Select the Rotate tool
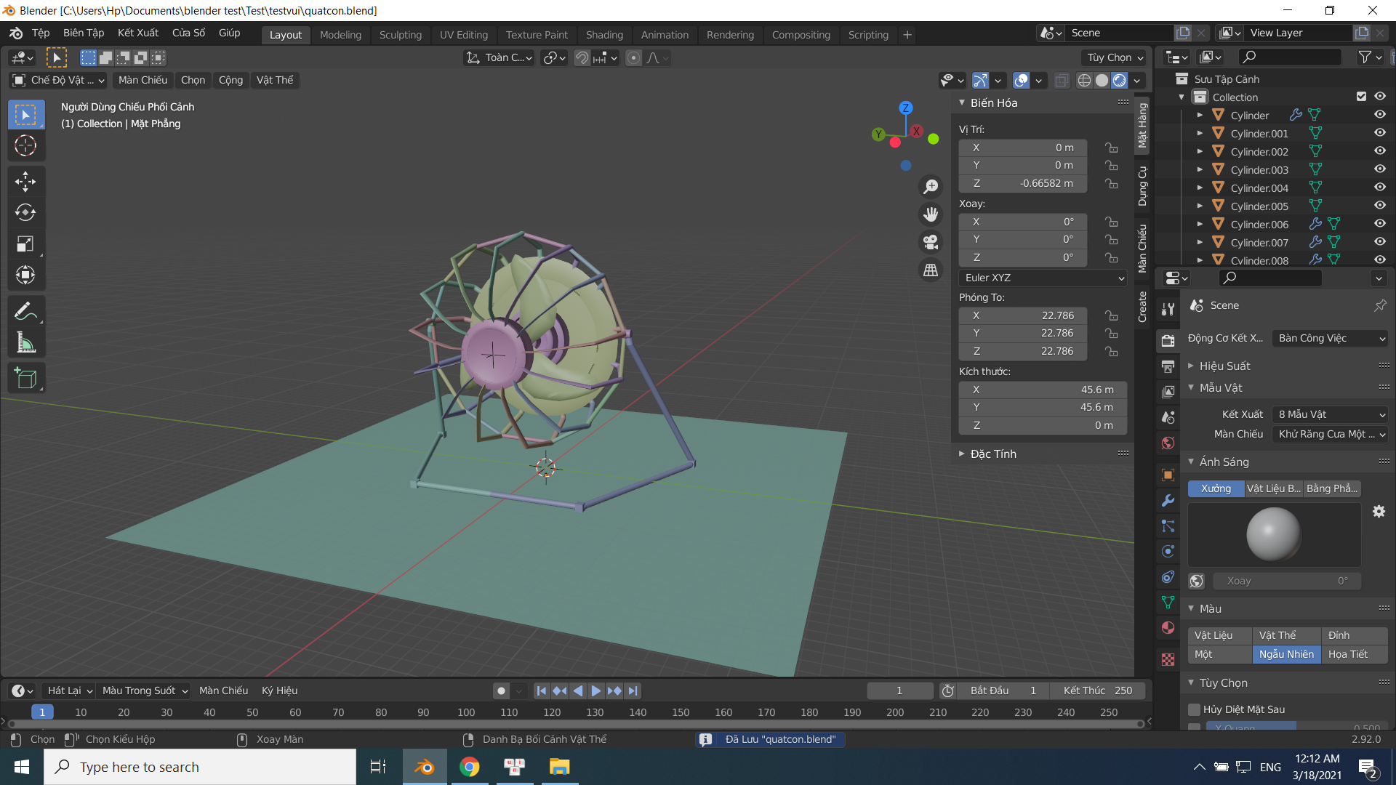Image resolution: width=1396 pixels, height=785 pixels. pos(26,213)
